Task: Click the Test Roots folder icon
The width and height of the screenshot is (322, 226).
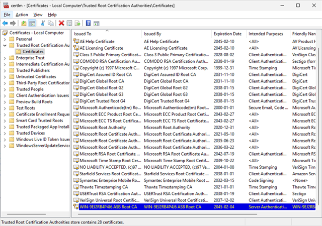Action: (x=12, y=108)
